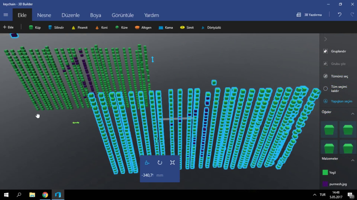
Task: Insert a Silindir (cylinder) shape
Action: pyautogui.click(x=56, y=27)
